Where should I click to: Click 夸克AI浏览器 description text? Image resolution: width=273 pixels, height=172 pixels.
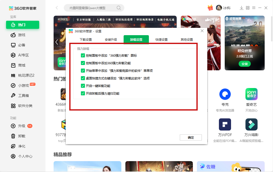coord(225,111)
